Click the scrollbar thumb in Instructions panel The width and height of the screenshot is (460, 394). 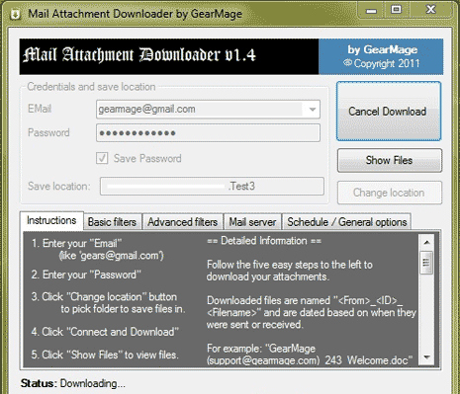click(x=426, y=263)
